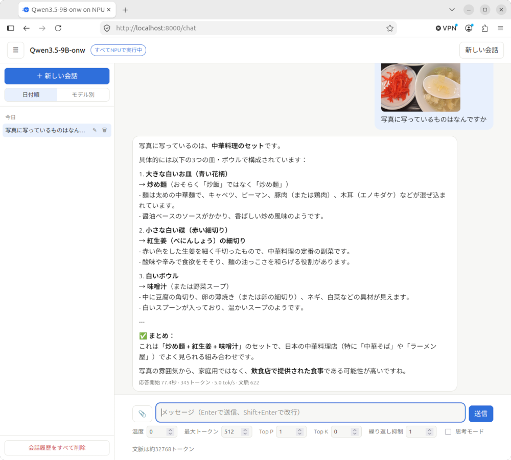Click the browser forward arrow

pyautogui.click(x=42, y=28)
